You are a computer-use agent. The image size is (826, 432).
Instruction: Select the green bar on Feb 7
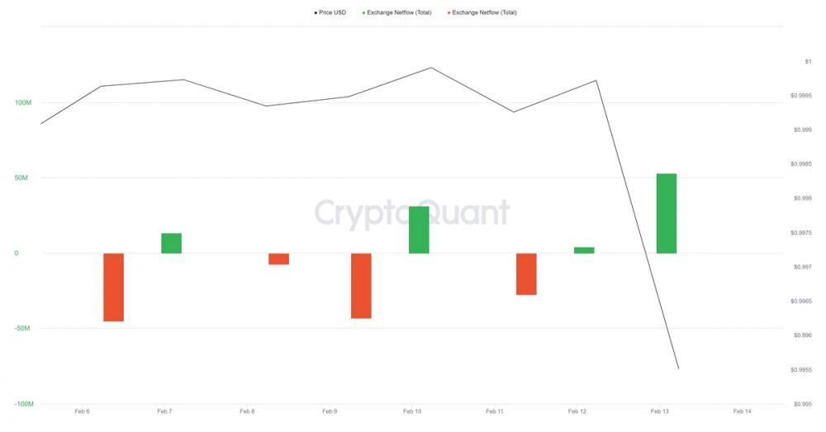(171, 244)
